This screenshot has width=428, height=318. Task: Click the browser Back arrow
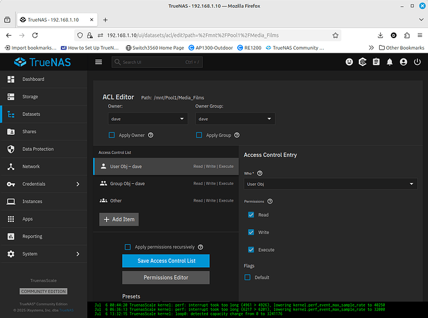(x=9, y=35)
